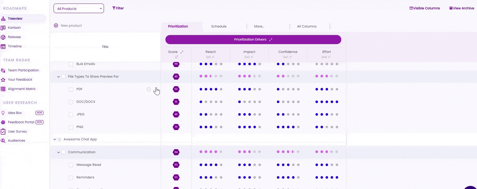Viewport: 477px width, 189px height.
Task: Sort by Reach D1 icon
Action: tap(213, 57)
